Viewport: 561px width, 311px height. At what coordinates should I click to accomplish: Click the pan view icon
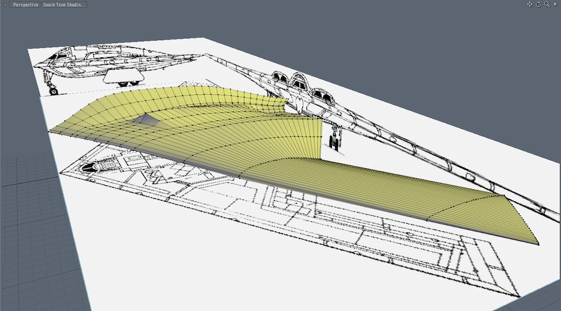click(530, 4)
